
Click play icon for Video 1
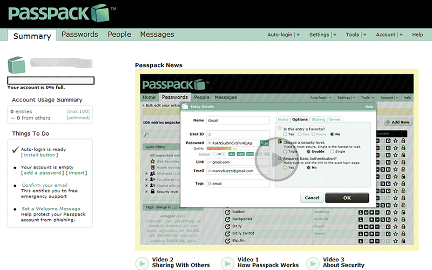227,264
